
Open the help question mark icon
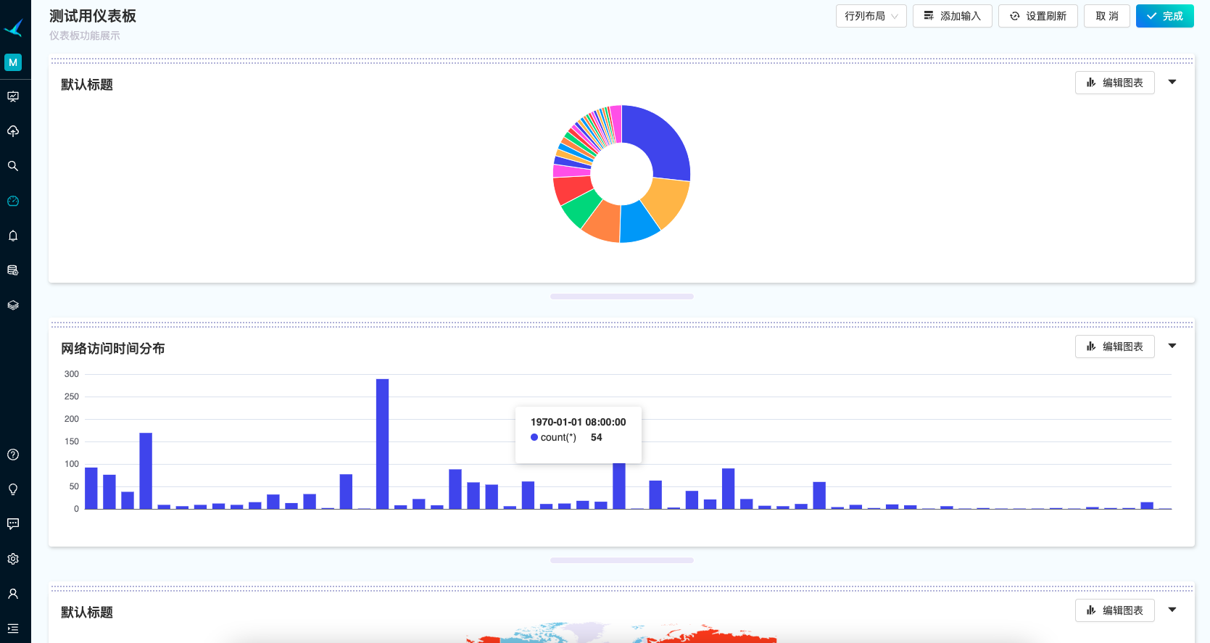click(13, 455)
